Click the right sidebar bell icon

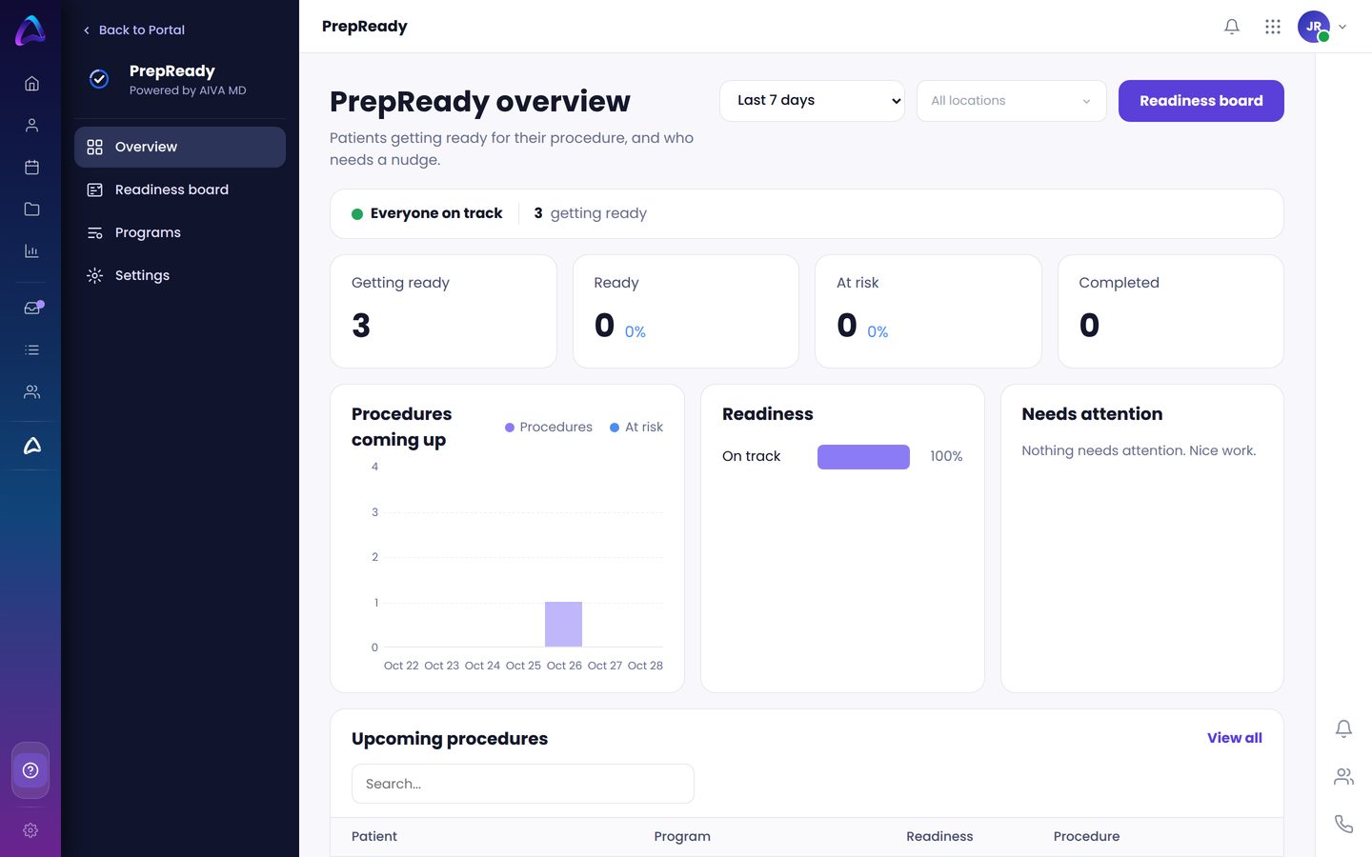(1343, 729)
